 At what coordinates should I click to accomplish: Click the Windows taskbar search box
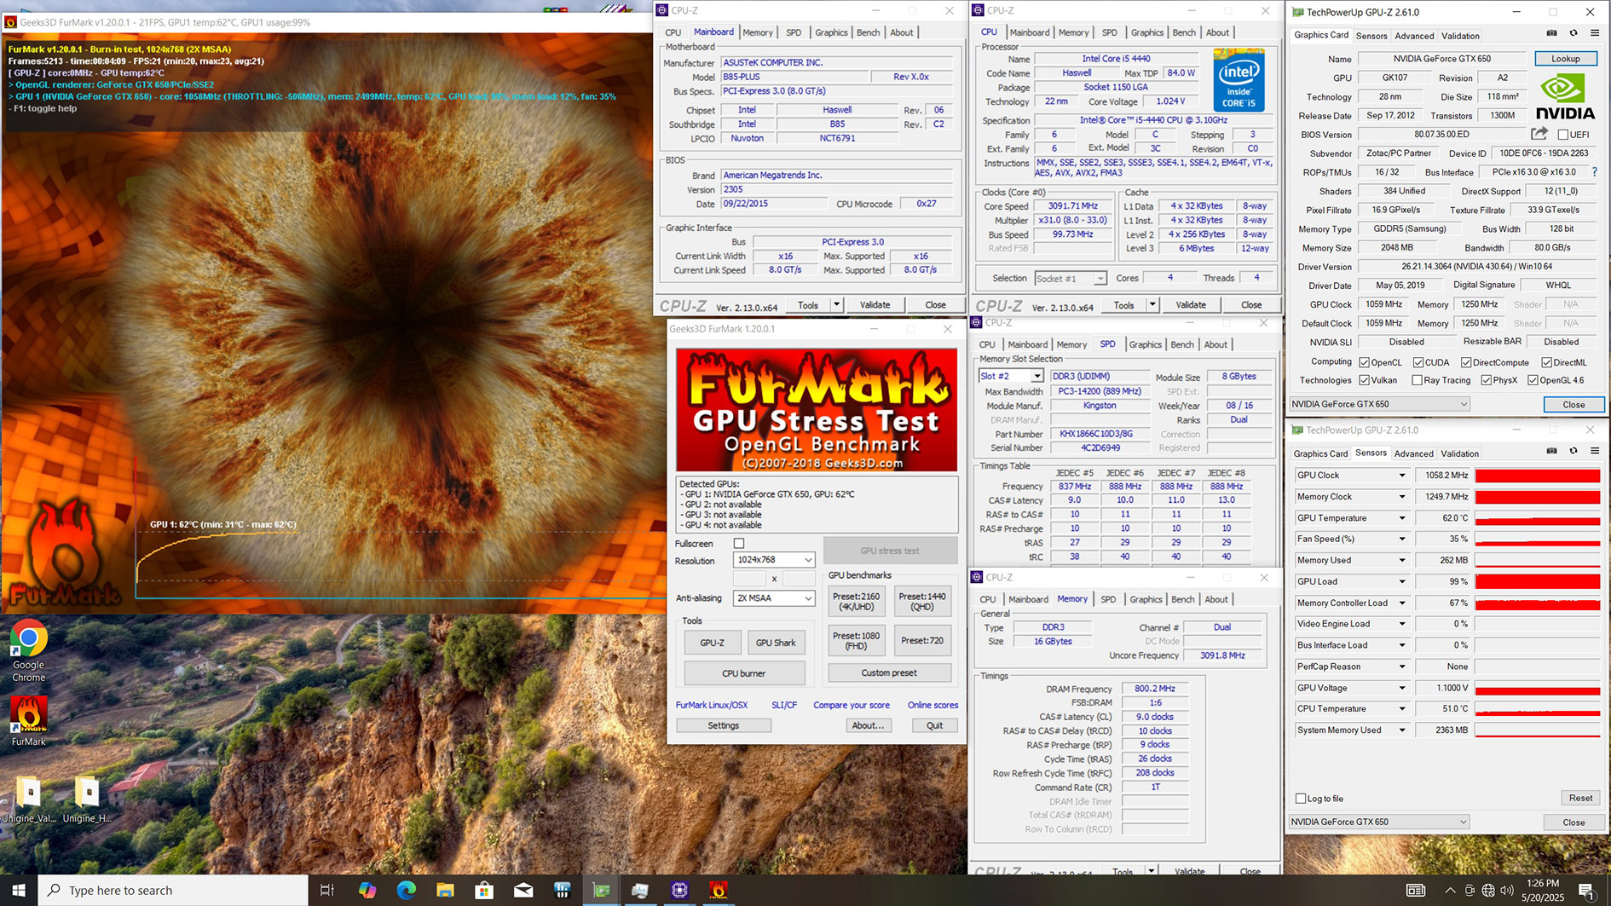tap(173, 890)
